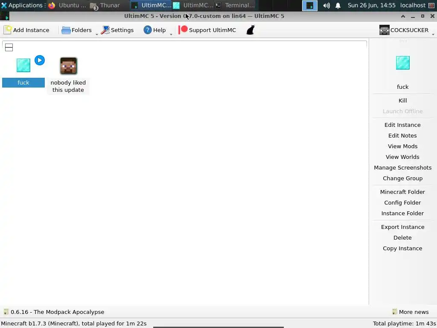Click the blue running play badge

(40, 60)
